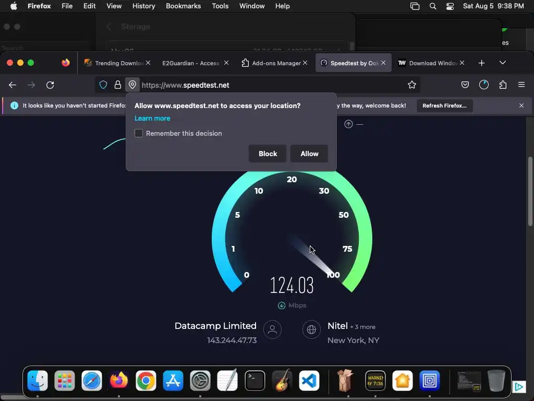
Task: Reload the speedtest.net page
Action: pos(50,85)
